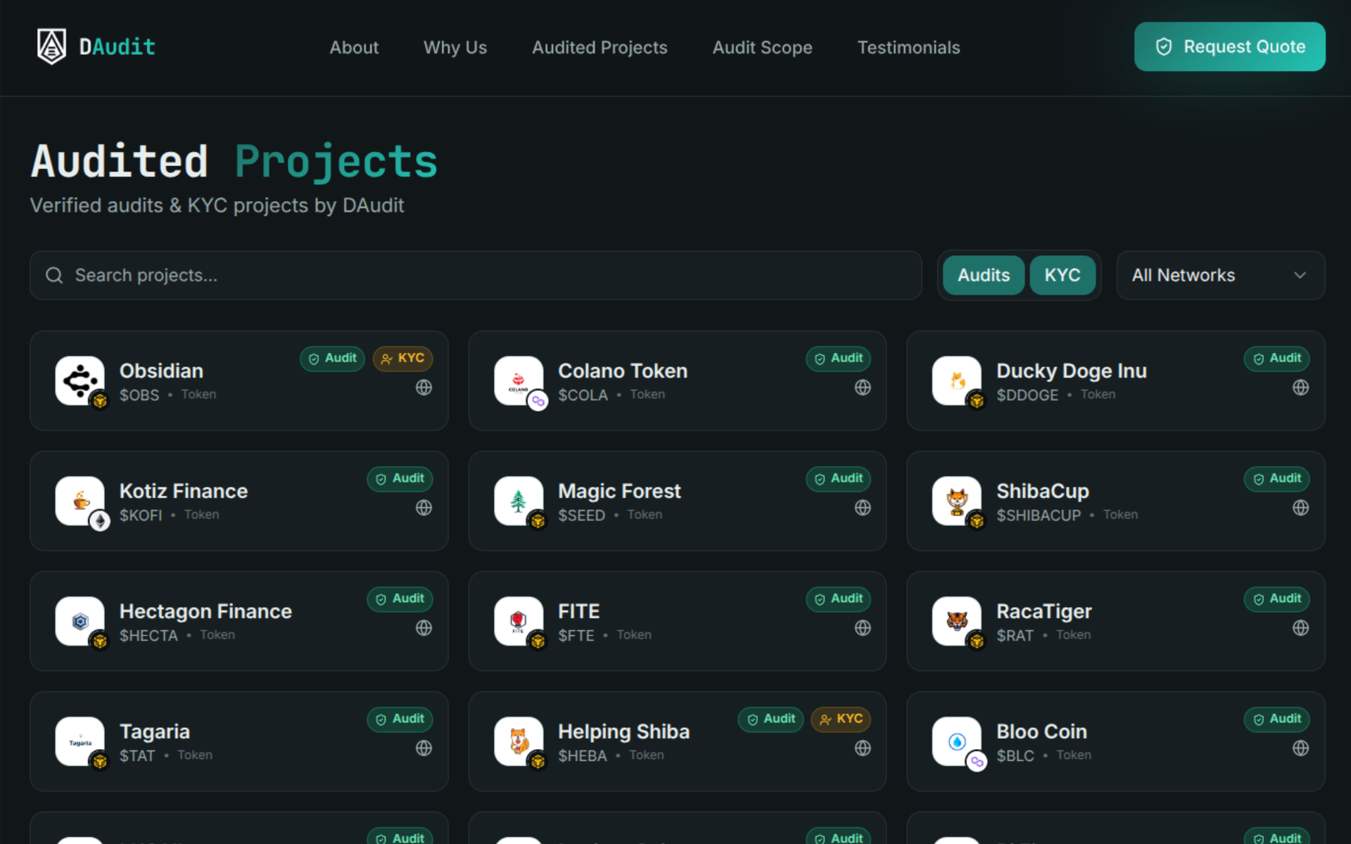Click the Kotiz Finance coffee logo
This screenshot has height=844, width=1351.
point(80,501)
